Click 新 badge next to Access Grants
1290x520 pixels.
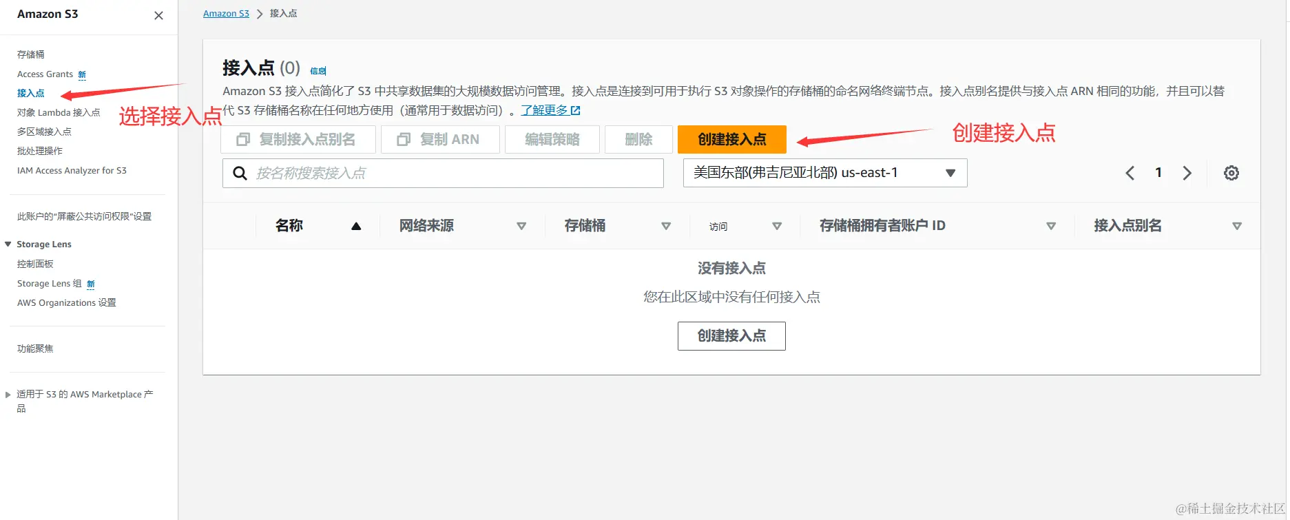[x=82, y=74]
